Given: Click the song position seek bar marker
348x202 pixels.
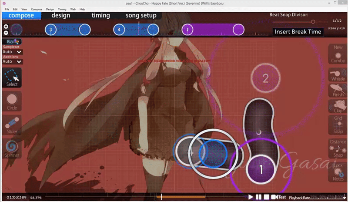Looking at the screenshot, I should click(x=161, y=197).
